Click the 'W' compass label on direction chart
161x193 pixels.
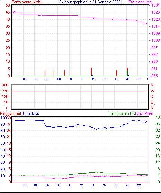click(x=152, y=91)
